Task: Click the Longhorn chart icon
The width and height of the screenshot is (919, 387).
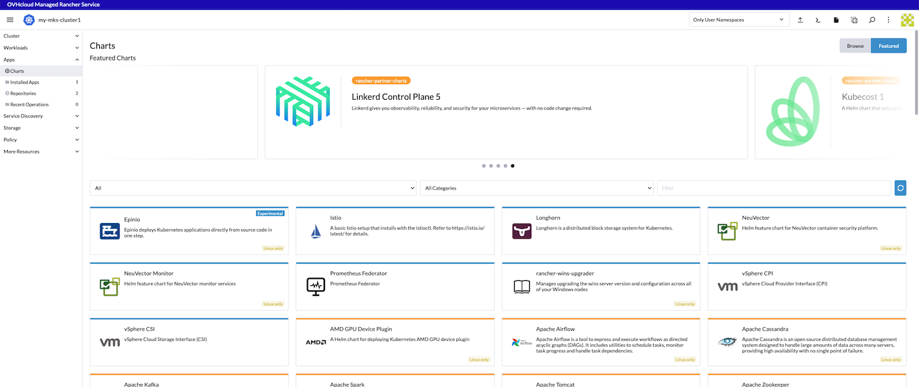Action: tap(521, 231)
